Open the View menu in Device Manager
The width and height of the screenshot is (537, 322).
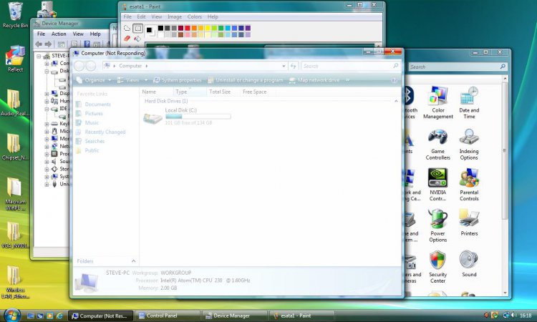78,34
